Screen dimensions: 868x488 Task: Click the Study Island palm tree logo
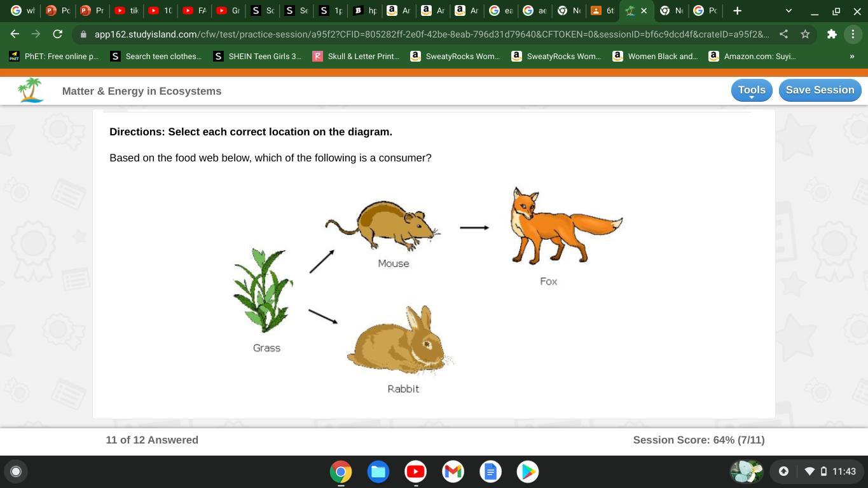click(30, 90)
